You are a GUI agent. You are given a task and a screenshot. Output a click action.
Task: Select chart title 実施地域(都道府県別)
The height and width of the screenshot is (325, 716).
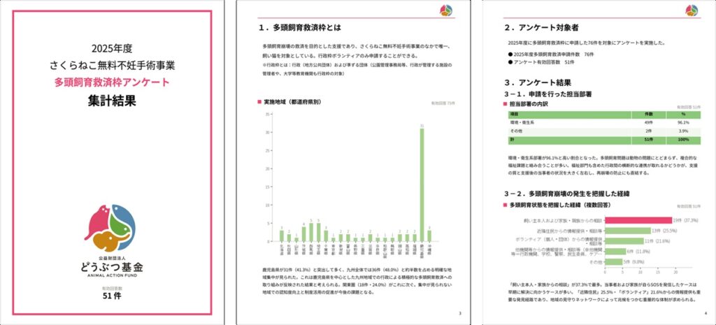292,102
